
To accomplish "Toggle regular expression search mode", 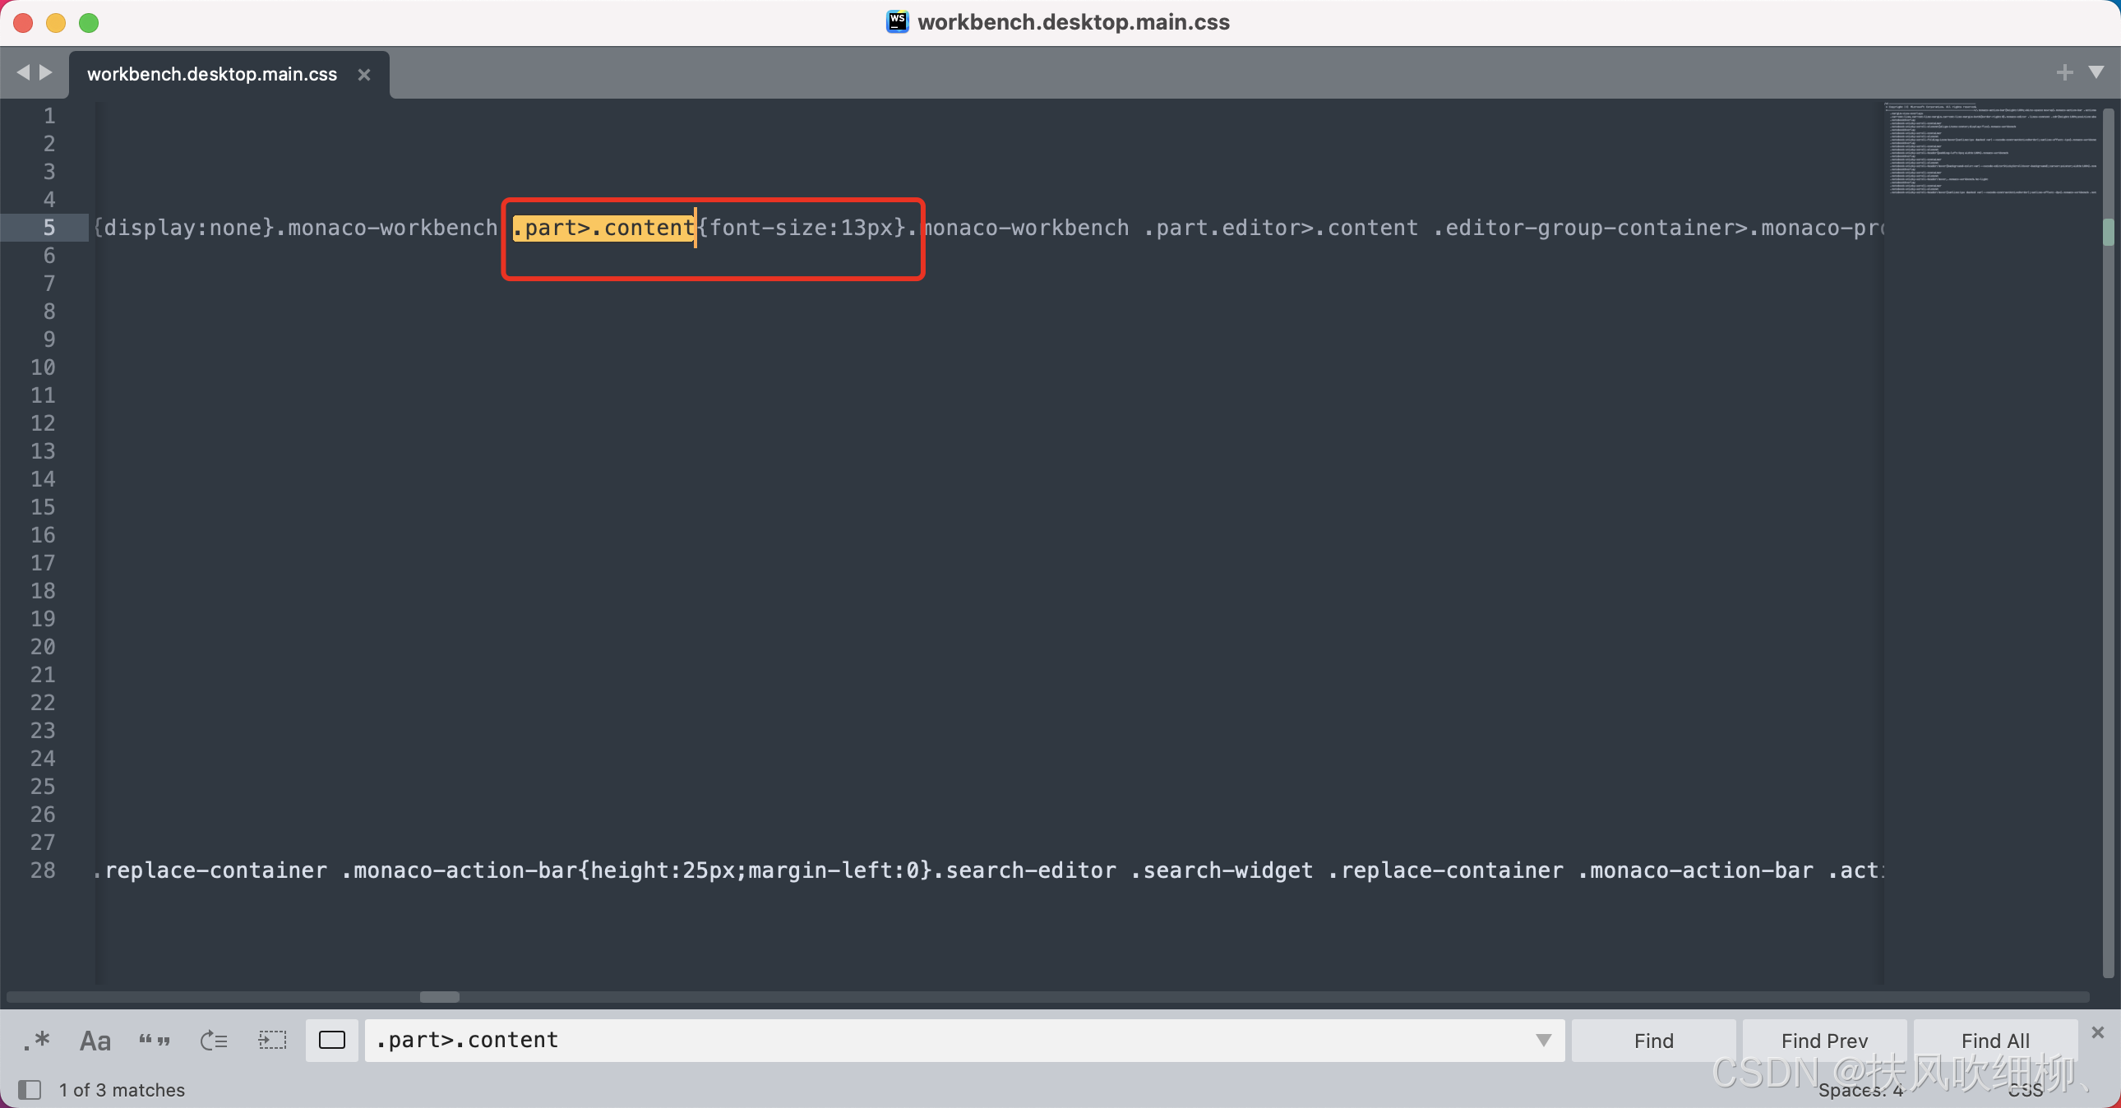I will (x=37, y=1041).
